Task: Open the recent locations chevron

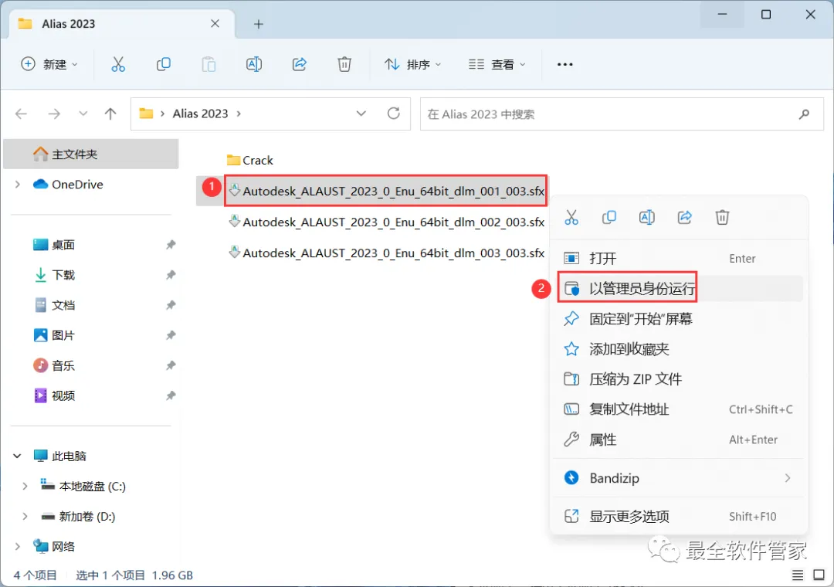Action: click(x=83, y=114)
